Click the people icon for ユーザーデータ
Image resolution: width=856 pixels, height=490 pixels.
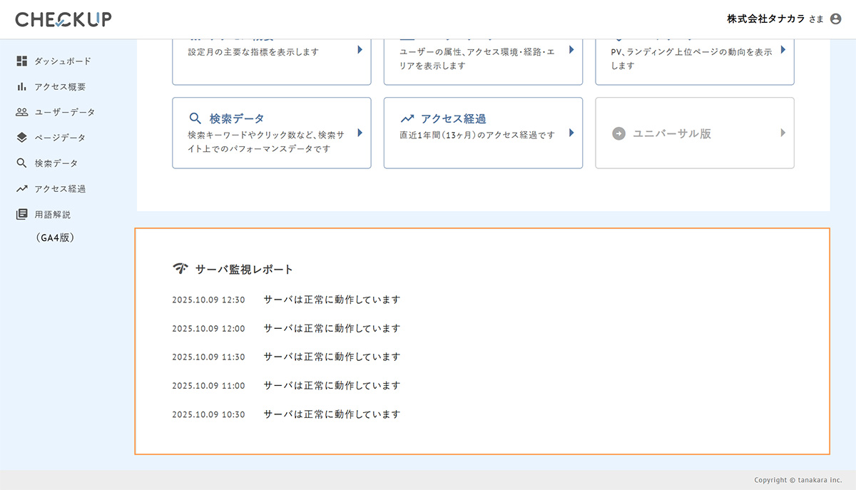[21, 112]
